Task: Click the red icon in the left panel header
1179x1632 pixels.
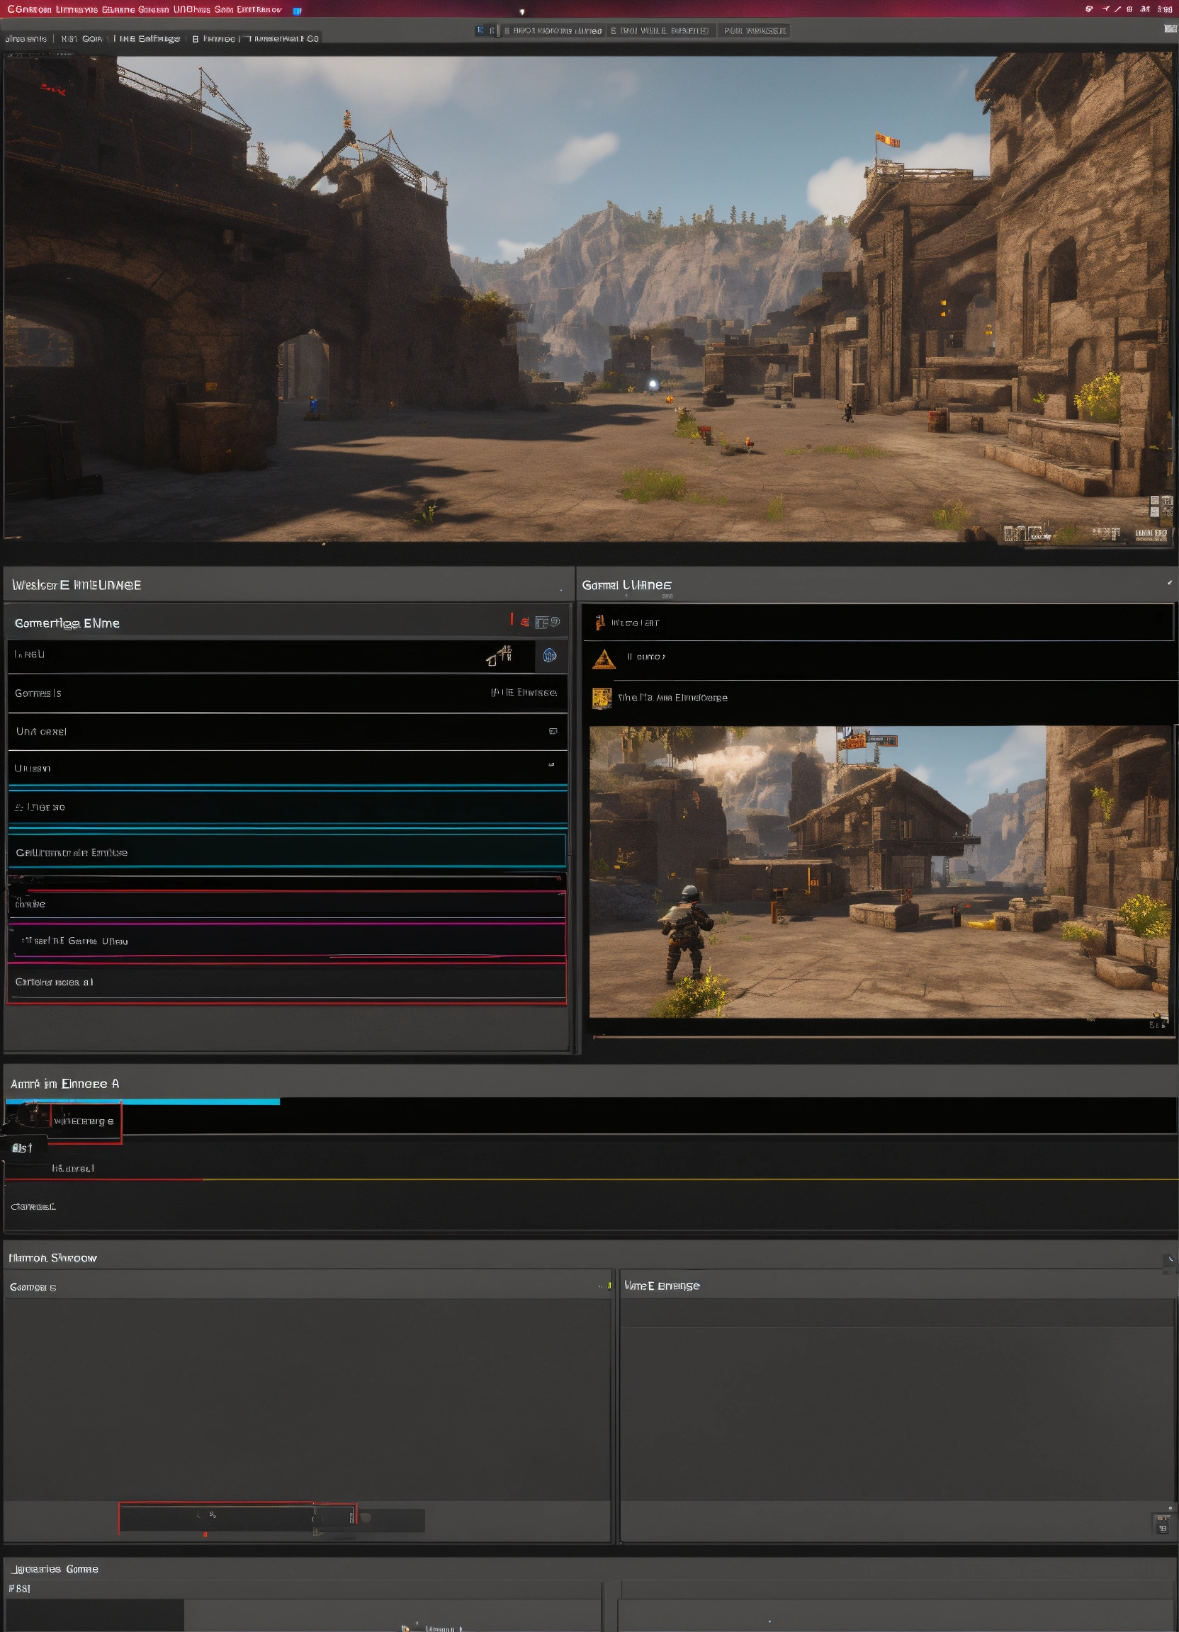Action: (524, 622)
